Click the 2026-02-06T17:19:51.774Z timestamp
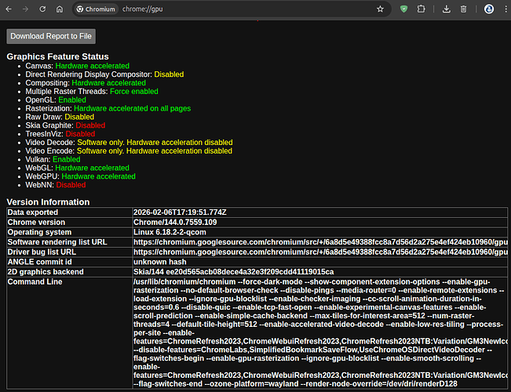The width and height of the screenshot is (511, 392). 180,212
